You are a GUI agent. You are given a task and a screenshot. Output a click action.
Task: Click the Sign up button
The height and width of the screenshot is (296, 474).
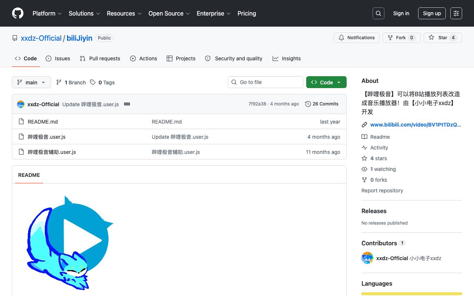pos(432,13)
